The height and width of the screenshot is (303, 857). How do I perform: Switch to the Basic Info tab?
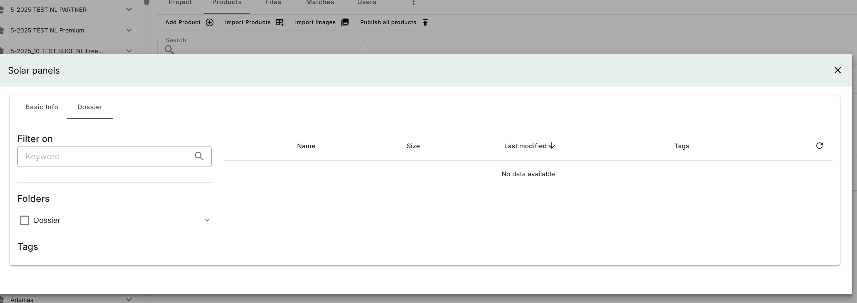click(x=42, y=107)
